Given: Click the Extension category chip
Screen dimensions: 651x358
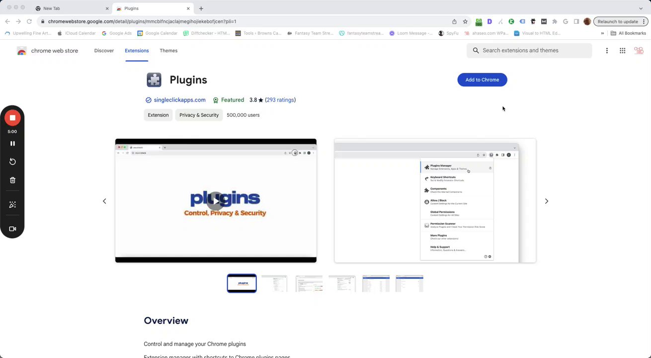Looking at the screenshot, I should tap(158, 115).
